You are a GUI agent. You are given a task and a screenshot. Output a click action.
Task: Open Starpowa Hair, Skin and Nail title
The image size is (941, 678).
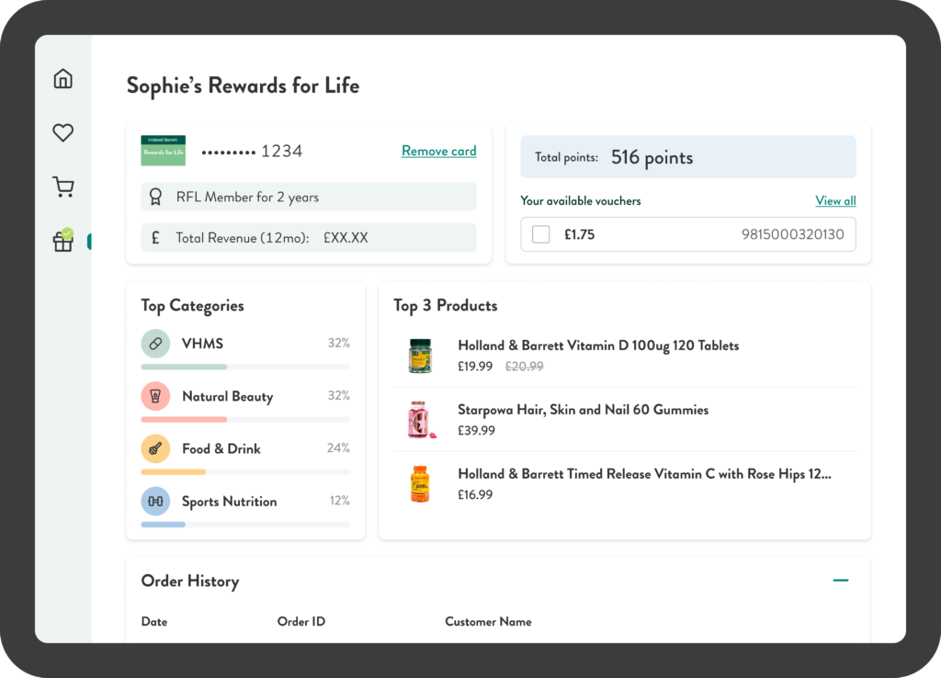[x=583, y=410]
